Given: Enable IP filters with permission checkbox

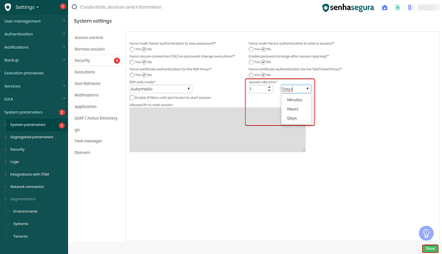Looking at the screenshot, I should pos(132,98).
